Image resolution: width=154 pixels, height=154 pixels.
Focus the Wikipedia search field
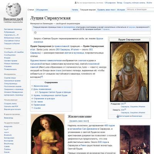[x=140, y=9]
